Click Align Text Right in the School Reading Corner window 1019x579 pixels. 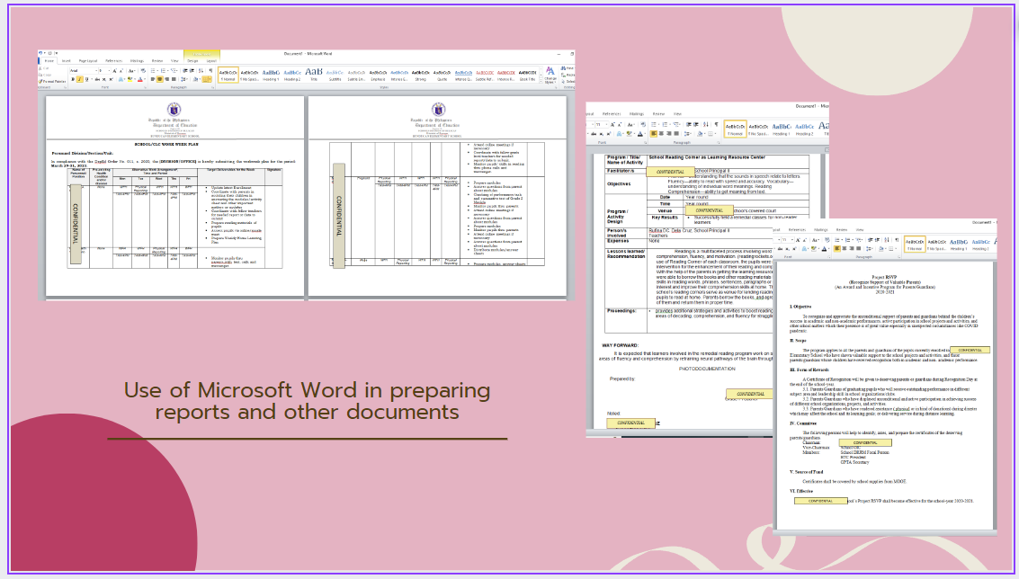coord(669,133)
